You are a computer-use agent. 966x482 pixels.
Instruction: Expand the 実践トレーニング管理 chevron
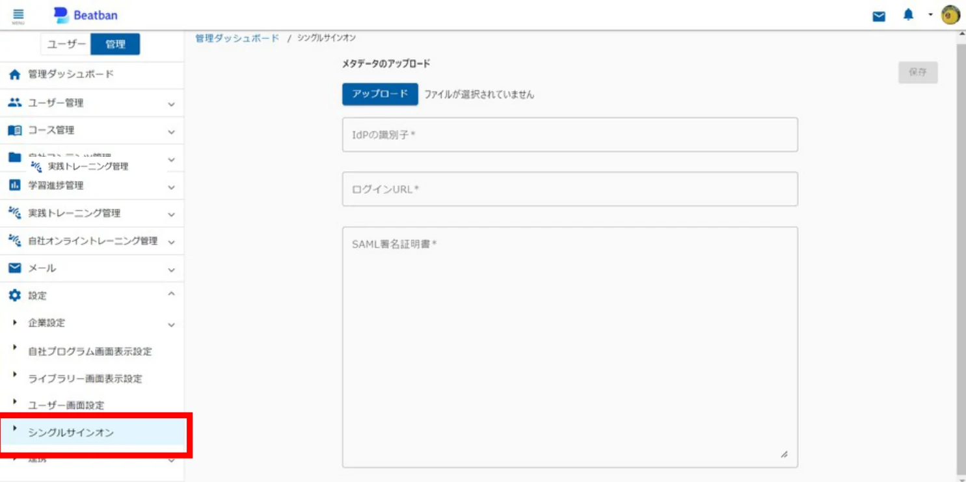point(171,214)
